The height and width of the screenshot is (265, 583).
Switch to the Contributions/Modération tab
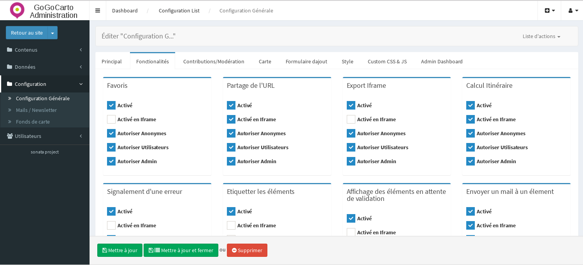click(x=214, y=61)
